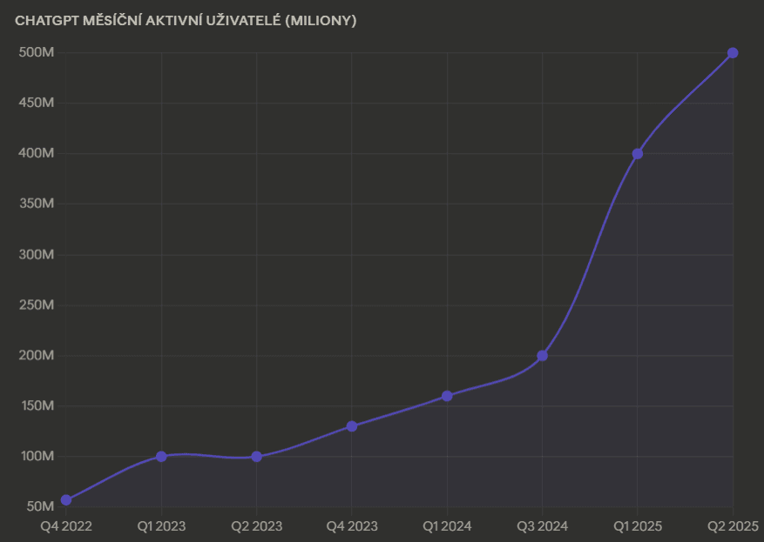Click the 'Q2 2025' x-axis label
This screenshot has height=542, width=764.
(x=733, y=526)
